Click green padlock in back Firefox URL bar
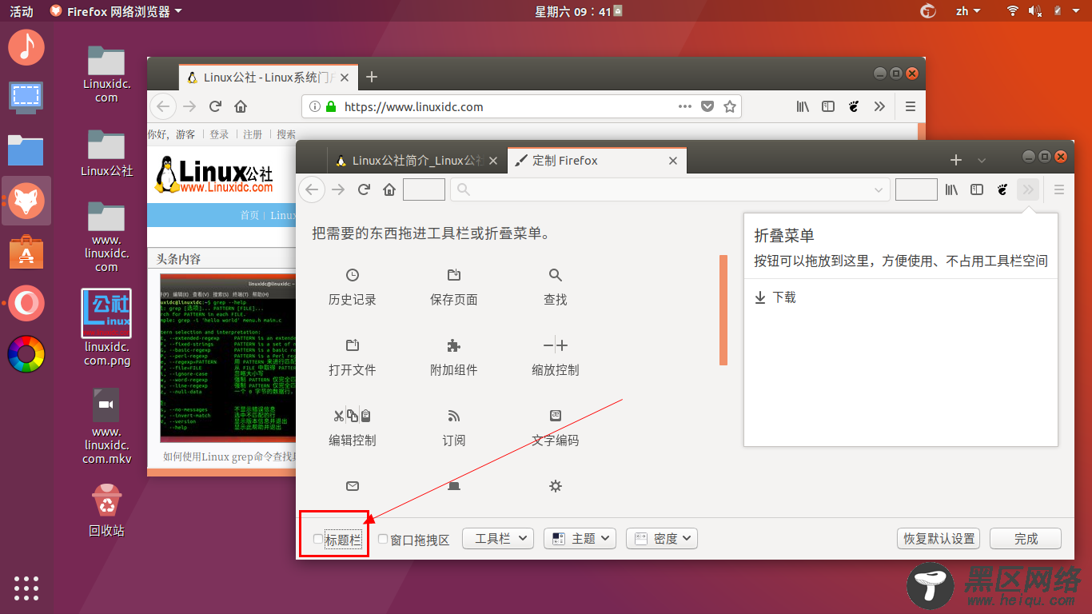The image size is (1092, 614). pos(329,106)
